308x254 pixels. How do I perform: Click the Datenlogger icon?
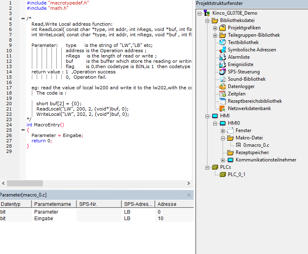[x=222, y=86]
